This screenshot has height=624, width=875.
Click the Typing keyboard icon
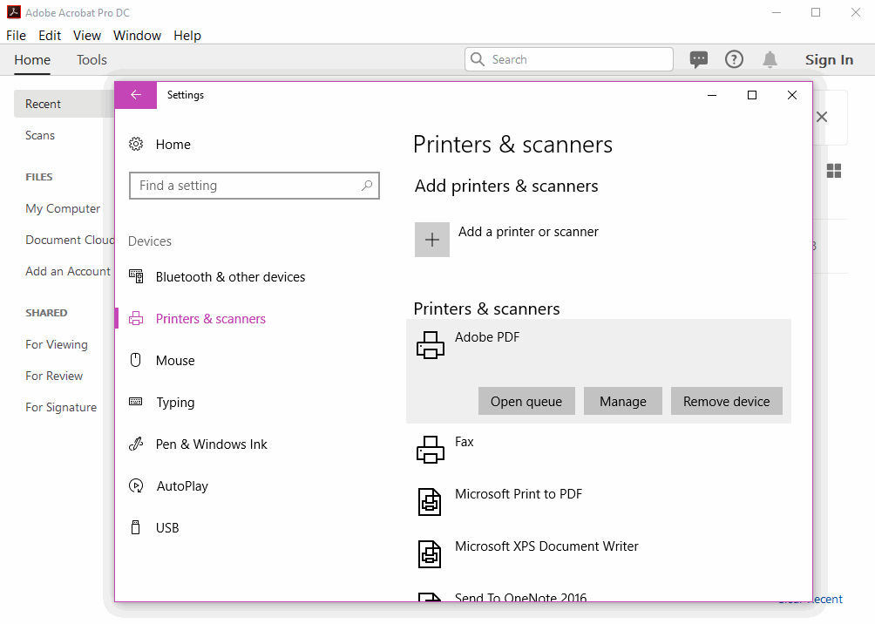(x=136, y=401)
